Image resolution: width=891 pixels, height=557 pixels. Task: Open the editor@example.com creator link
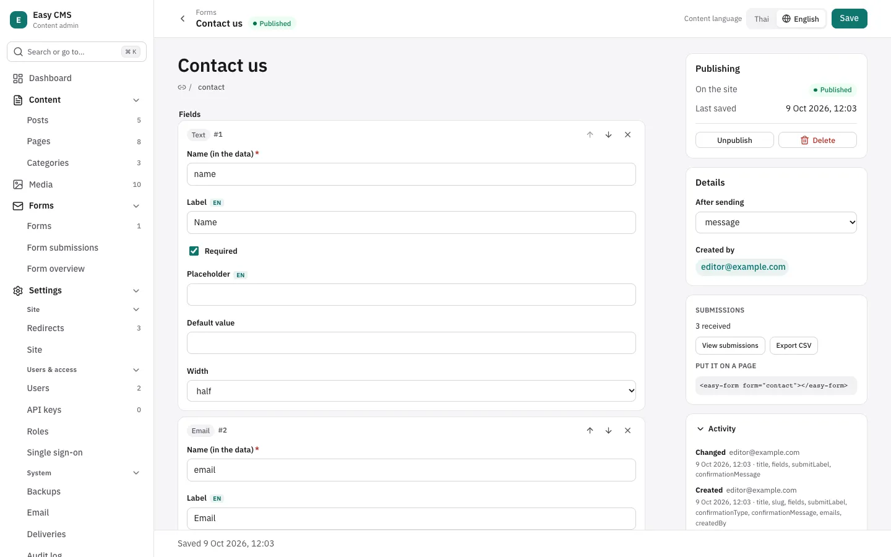pyautogui.click(x=742, y=267)
